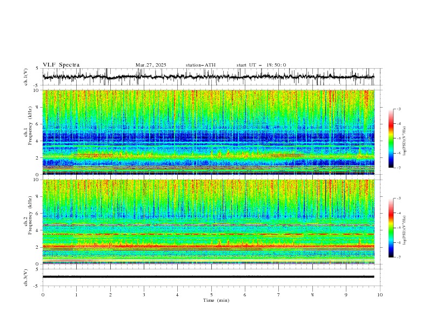Image resolution: width=428 pixels, height=331 pixels.
Task: Click the log(PSD) label of the ch.1 colorbar
Action: tap(404, 141)
